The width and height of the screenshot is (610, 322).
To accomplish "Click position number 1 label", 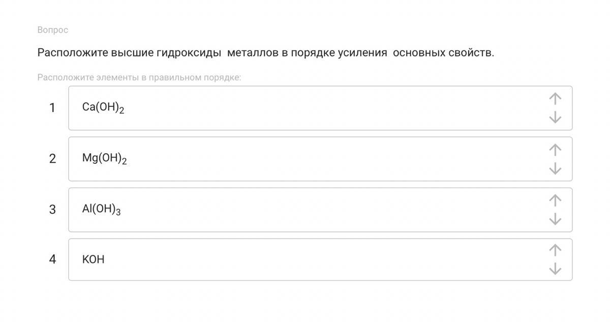I will point(52,108).
